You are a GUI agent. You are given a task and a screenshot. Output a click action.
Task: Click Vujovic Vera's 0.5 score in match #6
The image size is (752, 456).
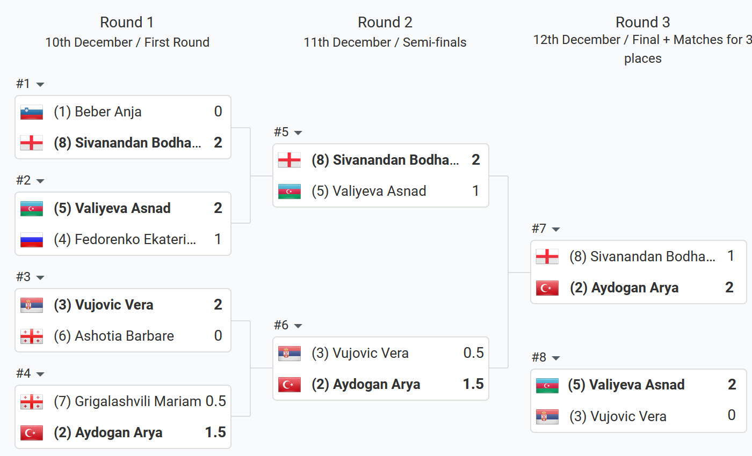(473, 353)
